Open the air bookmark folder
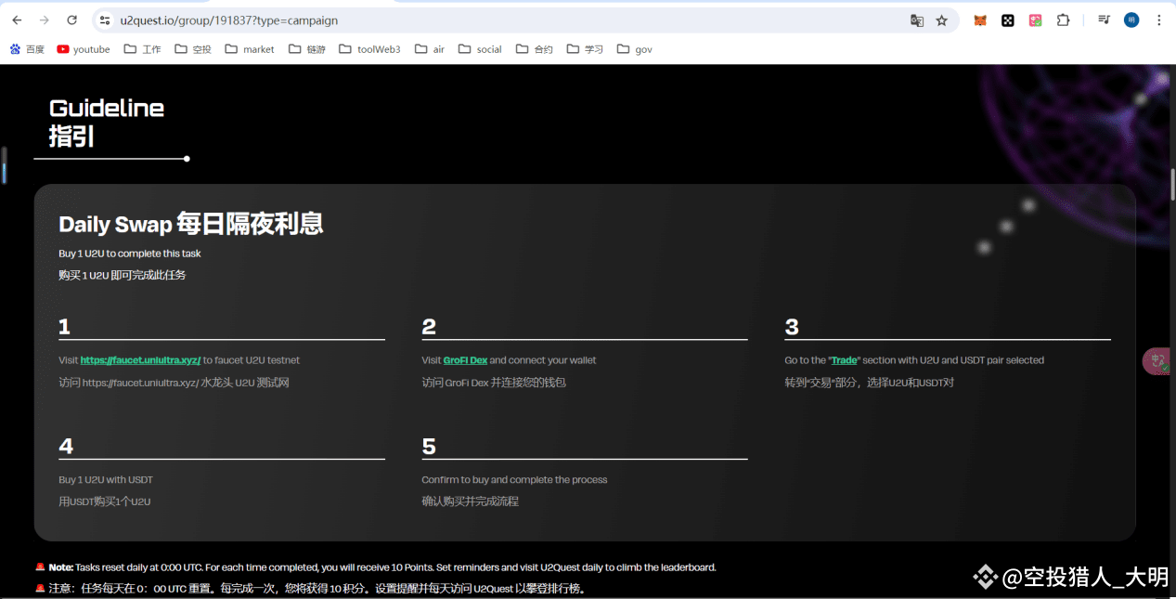The image size is (1176, 599). pyautogui.click(x=430, y=49)
